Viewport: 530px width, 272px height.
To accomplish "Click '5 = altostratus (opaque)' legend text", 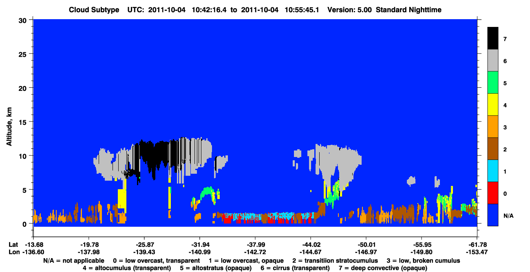I will 216,268.
